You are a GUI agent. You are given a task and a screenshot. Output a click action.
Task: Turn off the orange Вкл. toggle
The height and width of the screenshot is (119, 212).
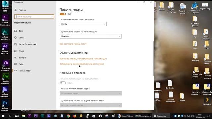pos(63,14)
